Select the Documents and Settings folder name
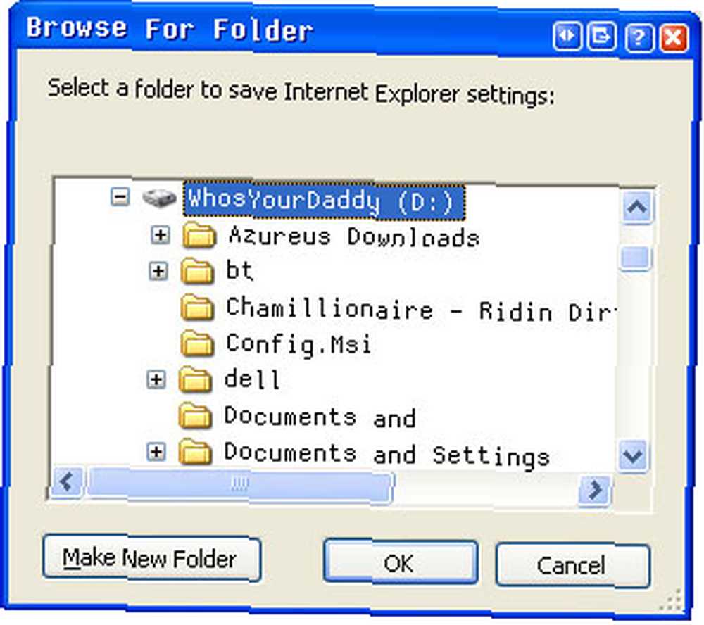Viewport: 704px width, 625px height. (386, 454)
